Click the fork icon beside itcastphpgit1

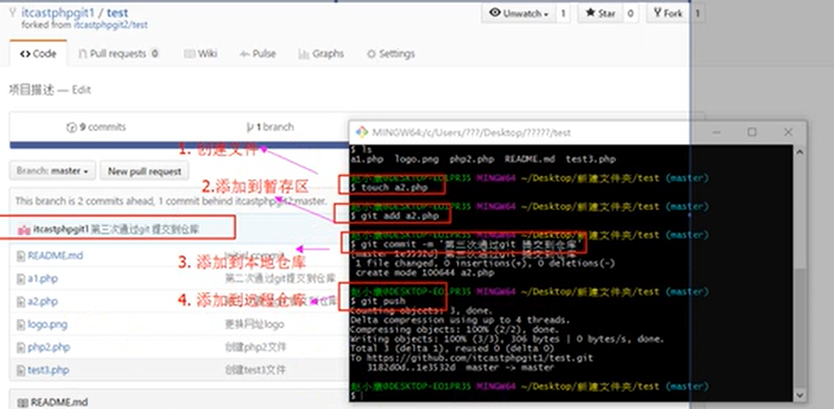point(12,12)
